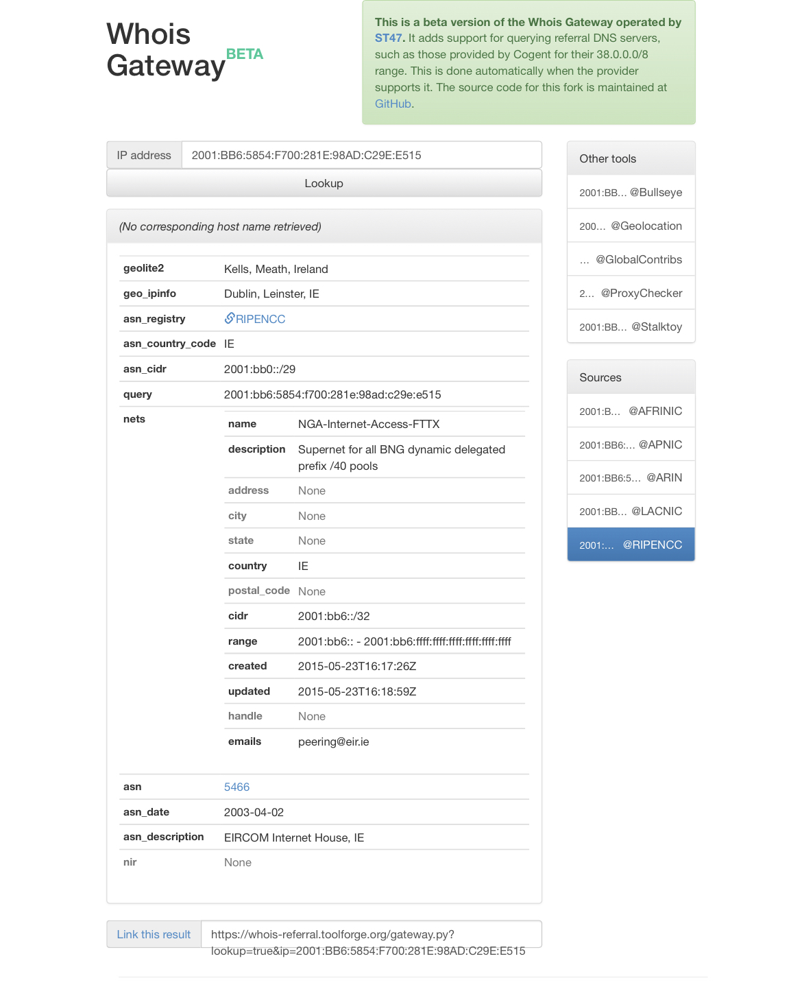Click the EIRCOM Internet House description
Screen dimensions: 802x987
294,837
